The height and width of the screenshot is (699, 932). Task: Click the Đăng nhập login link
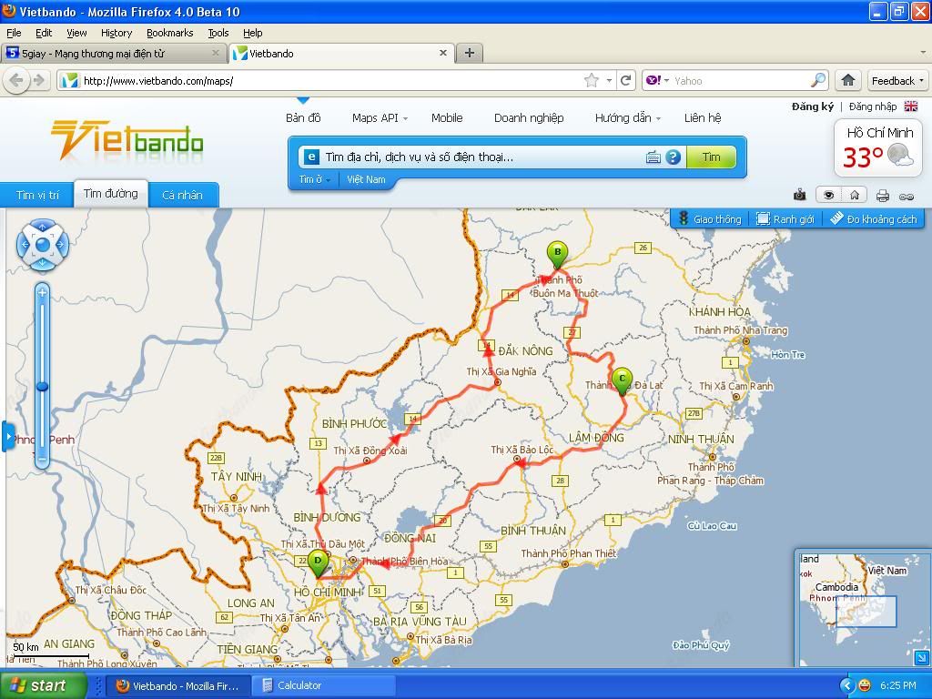872,106
